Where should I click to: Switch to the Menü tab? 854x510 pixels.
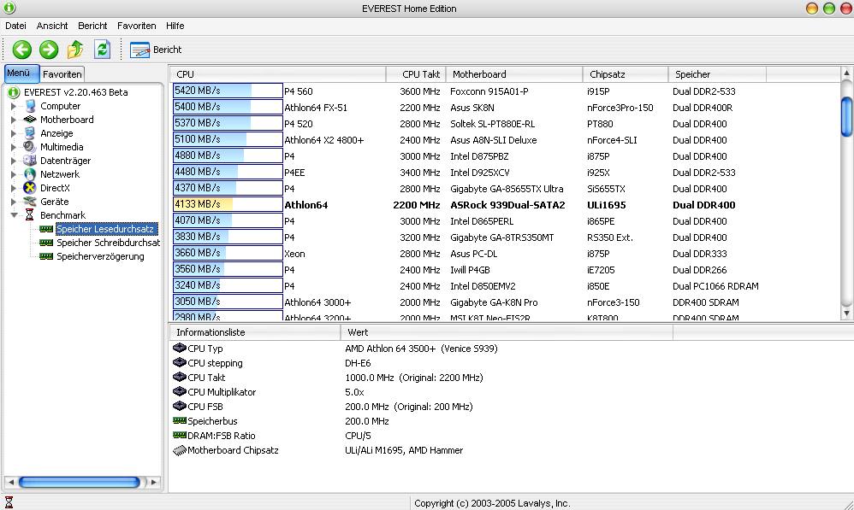coord(21,73)
